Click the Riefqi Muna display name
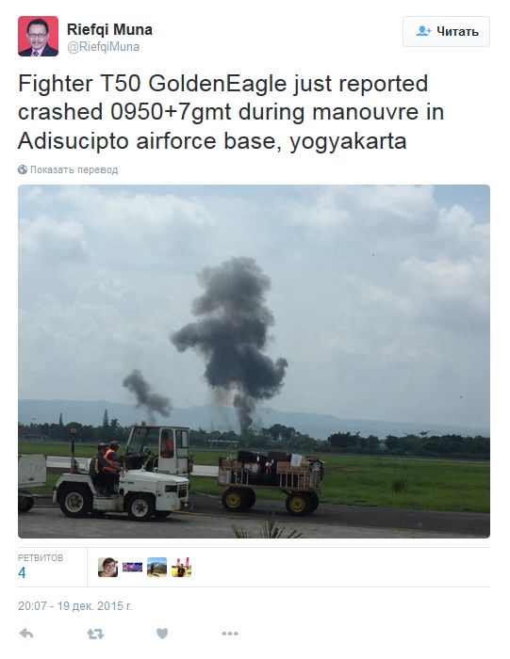Viewport: 510px width, 659px height. [x=109, y=29]
